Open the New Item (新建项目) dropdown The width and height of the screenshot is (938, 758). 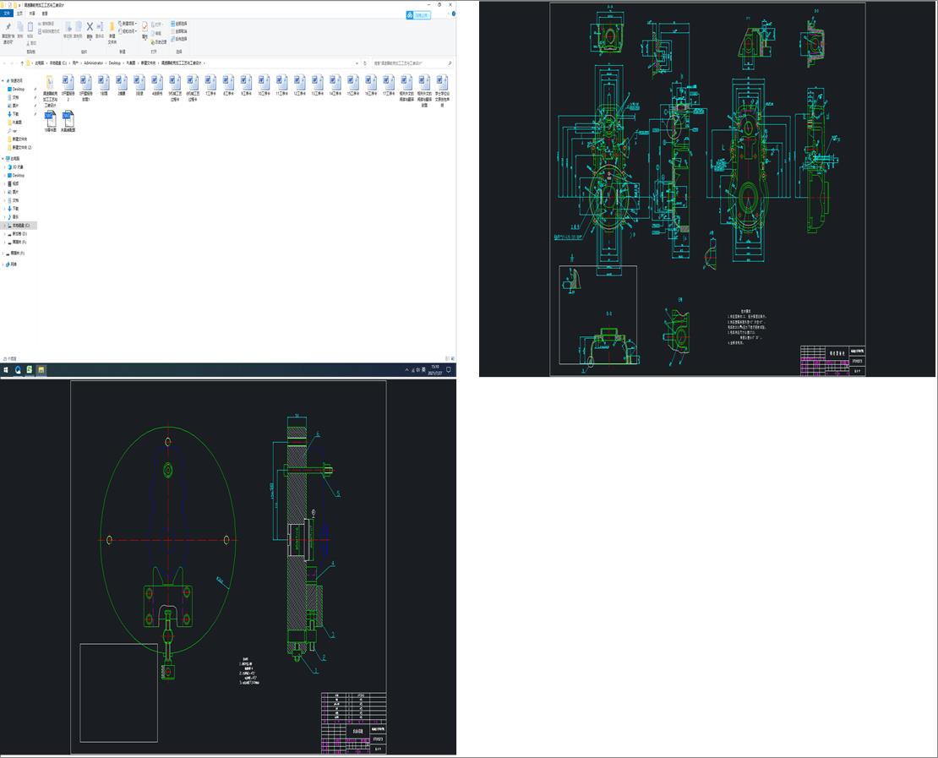[128, 24]
